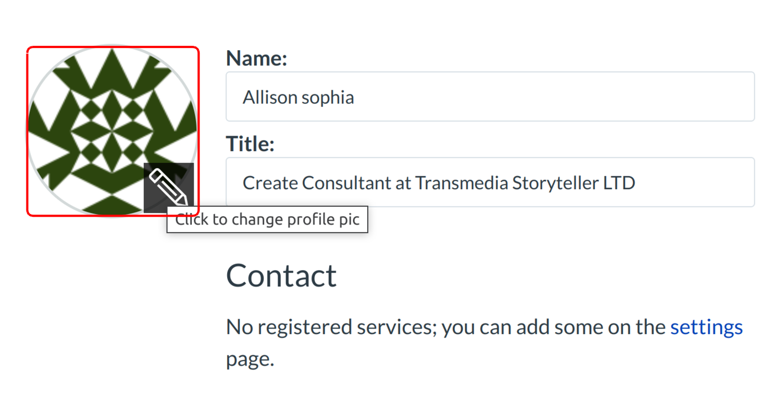Click the word "sophia" in Name field
Viewport: 772px width, 396px height.
(x=329, y=98)
